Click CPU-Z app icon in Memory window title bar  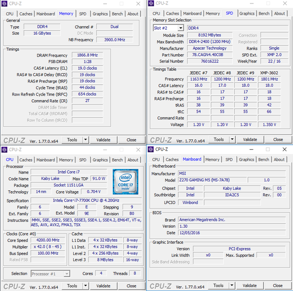(x=4, y=3)
